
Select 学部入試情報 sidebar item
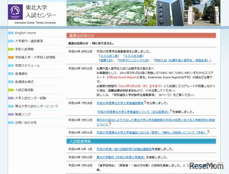pos(24,49)
